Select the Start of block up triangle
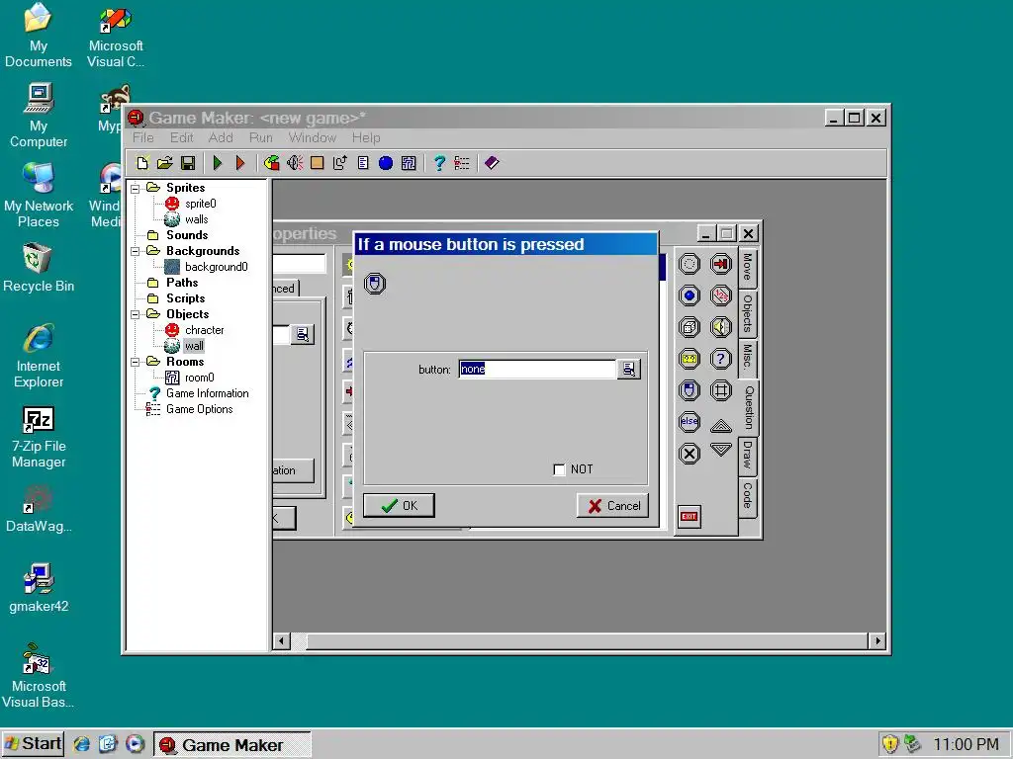 click(721, 426)
